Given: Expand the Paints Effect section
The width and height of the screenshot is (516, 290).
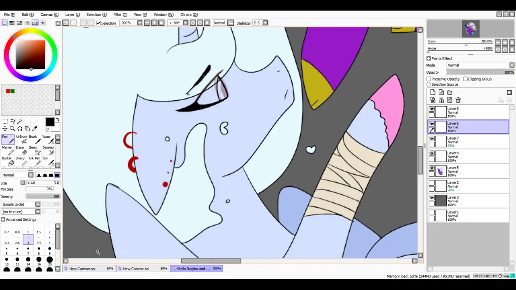Looking at the screenshot, I should [x=429, y=58].
